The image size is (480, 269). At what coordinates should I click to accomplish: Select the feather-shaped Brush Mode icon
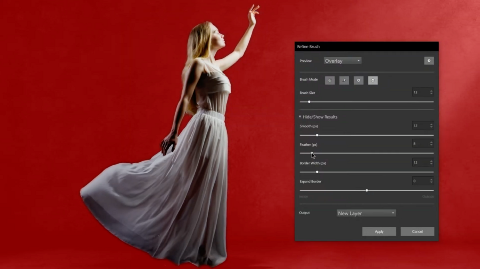coord(344,81)
